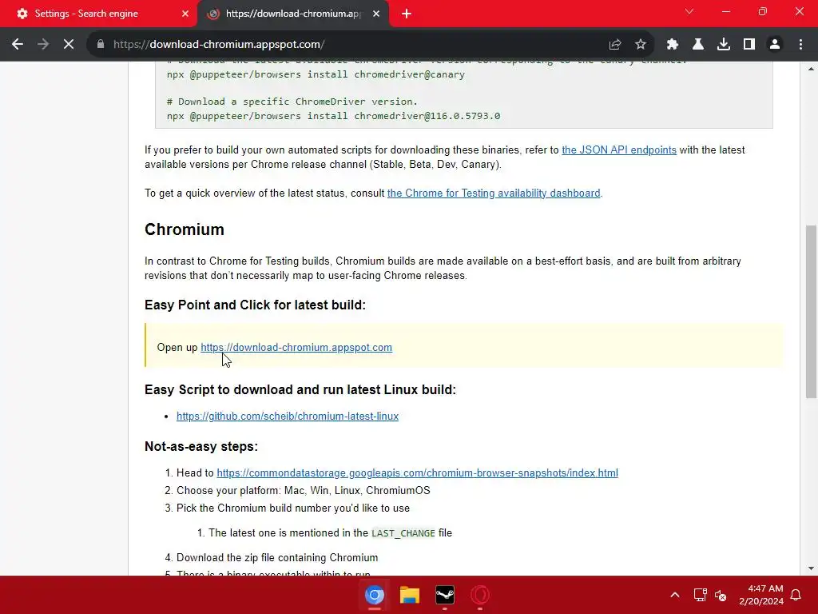Open the tab search chevron
818x614 pixels.
point(689,11)
